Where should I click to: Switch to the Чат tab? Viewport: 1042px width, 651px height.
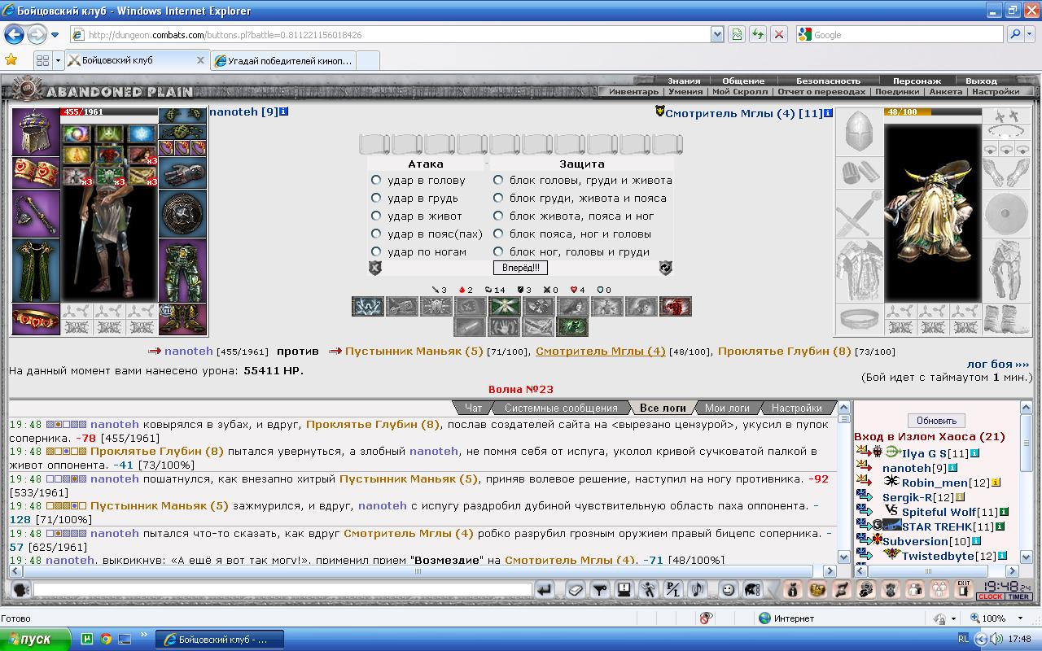point(472,408)
